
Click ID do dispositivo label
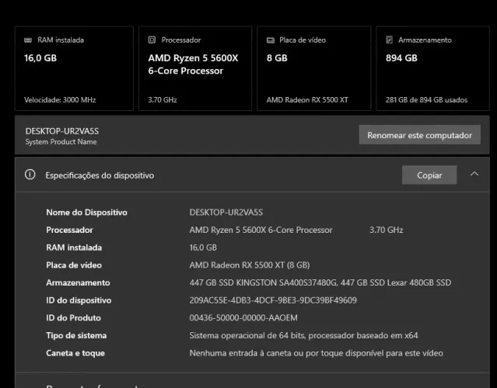tap(79, 300)
